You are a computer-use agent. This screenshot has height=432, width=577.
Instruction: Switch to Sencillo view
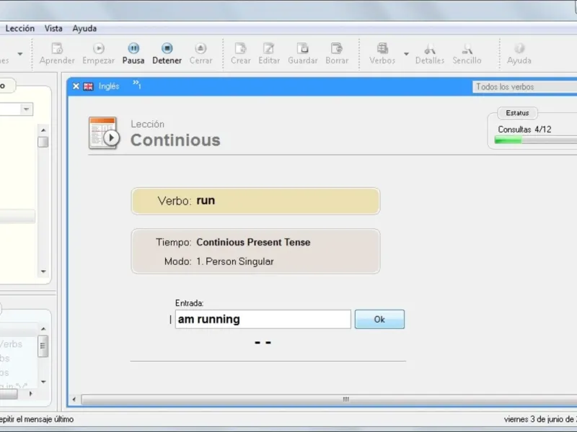[x=467, y=53]
